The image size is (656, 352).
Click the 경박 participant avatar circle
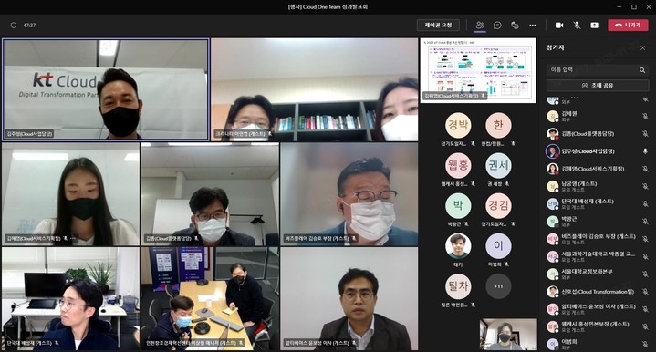click(458, 125)
